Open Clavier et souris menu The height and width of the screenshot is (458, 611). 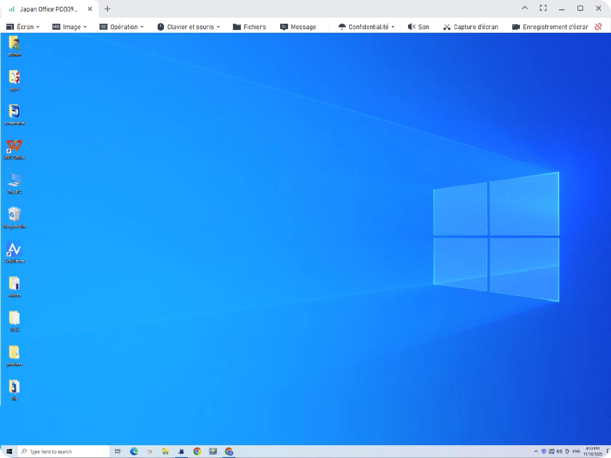point(188,27)
